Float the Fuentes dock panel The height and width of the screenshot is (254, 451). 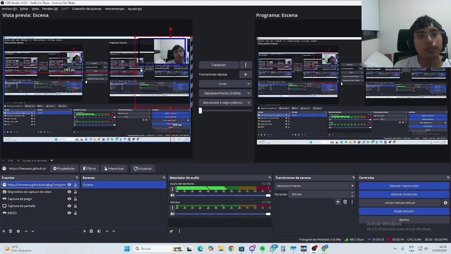pyautogui.click(x=77, y=178)
